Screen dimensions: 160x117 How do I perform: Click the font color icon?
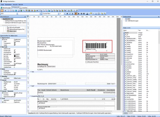click(87, 14)
